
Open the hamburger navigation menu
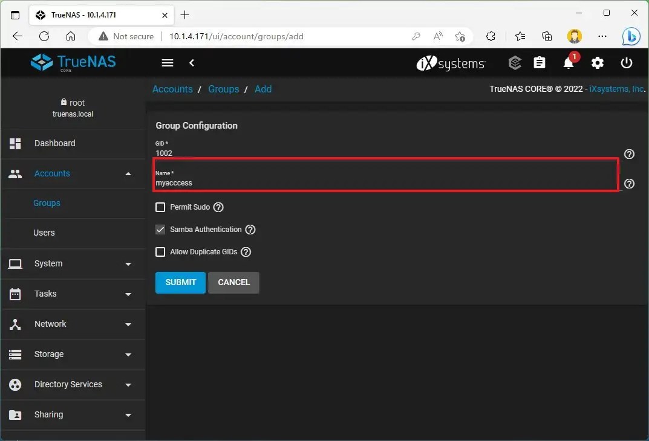(167, 63)
